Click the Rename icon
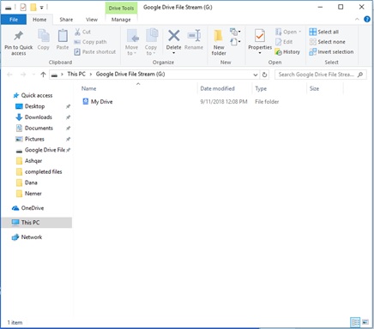374x329 pixels. coord(194,36)
